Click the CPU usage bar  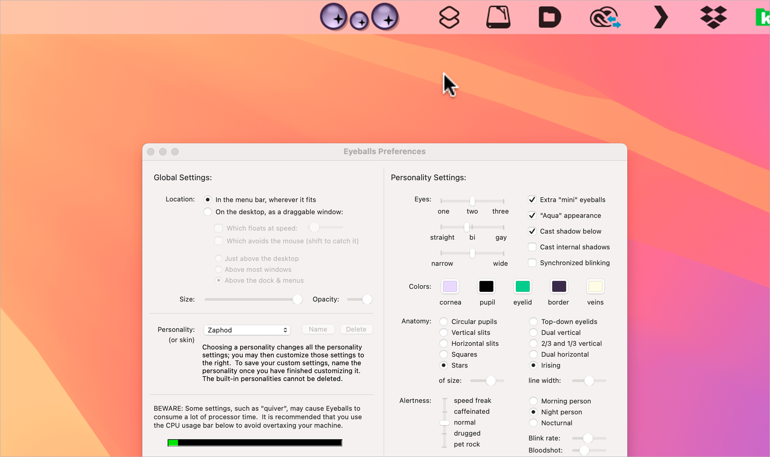254,443
